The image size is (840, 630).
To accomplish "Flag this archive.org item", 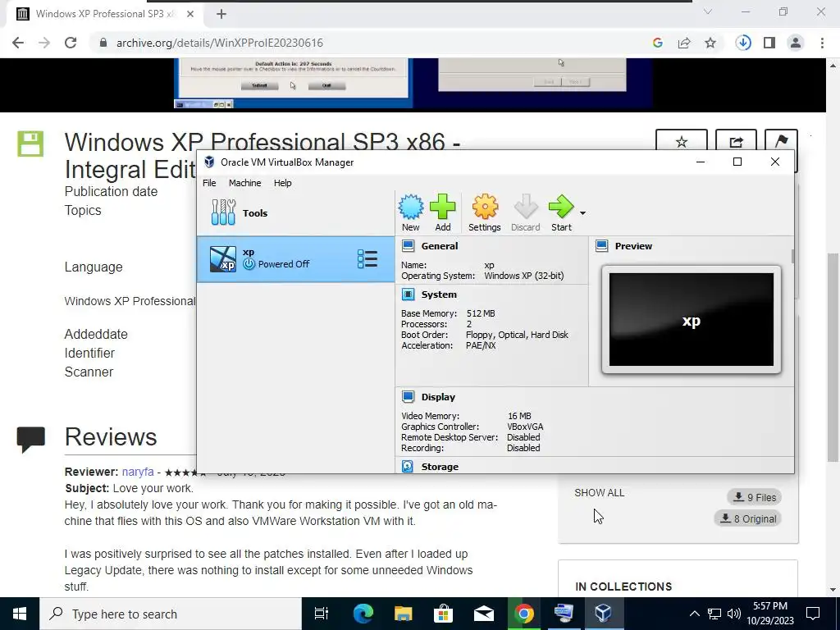I will point(781,142).
